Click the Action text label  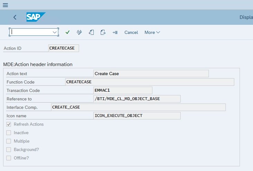17,74
